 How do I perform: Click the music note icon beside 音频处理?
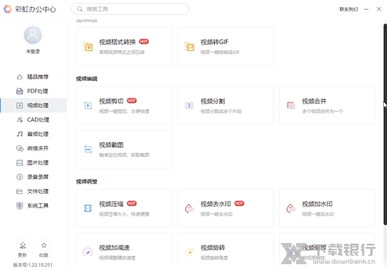pos(19,134)
